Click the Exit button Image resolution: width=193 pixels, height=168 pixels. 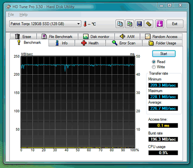pyautogui.click(x=175, y=24)
